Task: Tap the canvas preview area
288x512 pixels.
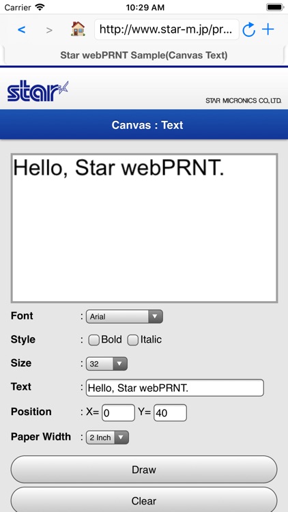Action: click(x=144, y=228)
